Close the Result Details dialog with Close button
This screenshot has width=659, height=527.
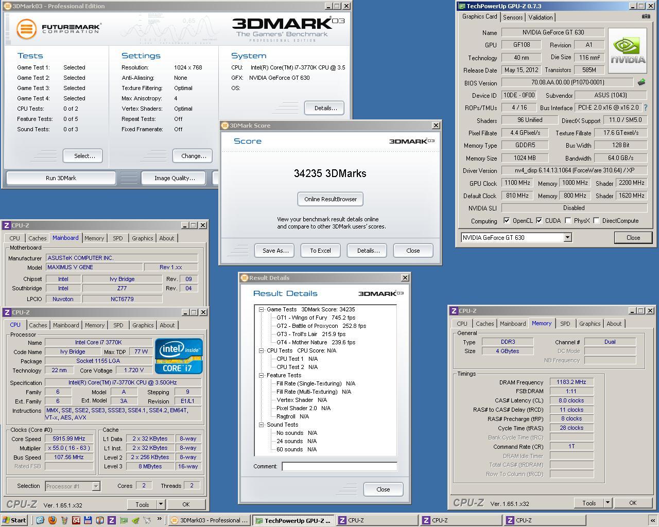[383, 489]
